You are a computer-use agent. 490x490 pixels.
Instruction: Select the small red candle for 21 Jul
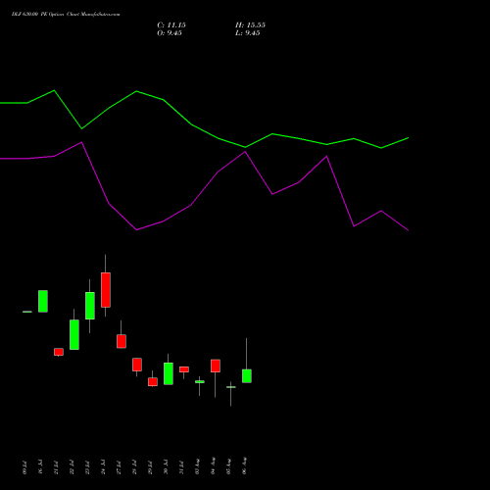point(59,352)
